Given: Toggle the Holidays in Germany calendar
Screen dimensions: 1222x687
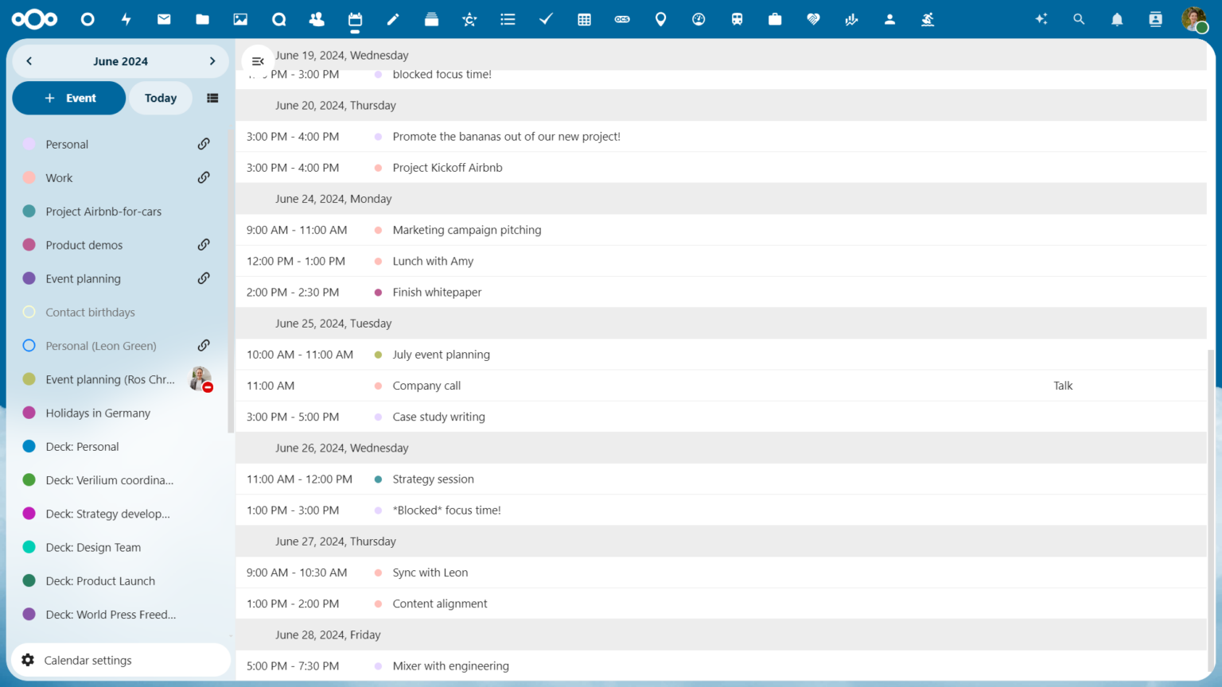Looking at the screenshot, I should click(x=30, y=413).
